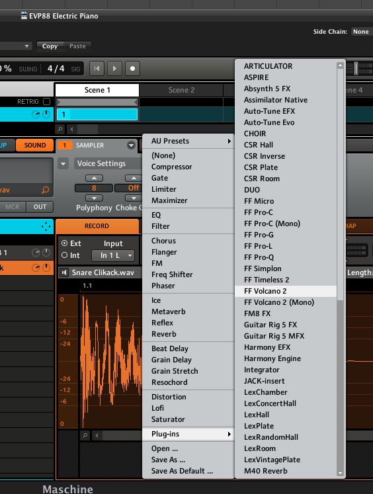Toggle the MCR button
373x494 pixels.
point(13,207)
